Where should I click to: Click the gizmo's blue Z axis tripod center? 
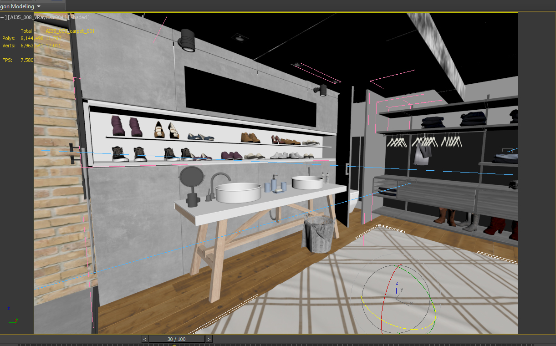click(397, 291)
